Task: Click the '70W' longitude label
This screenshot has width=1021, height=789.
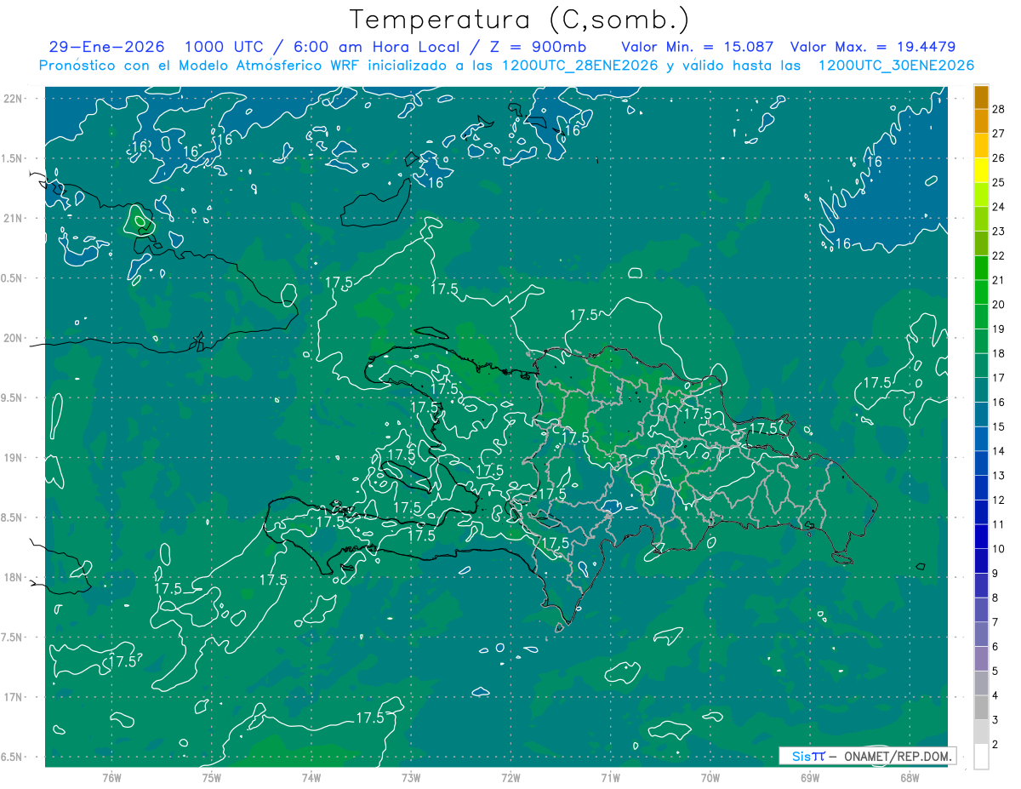Action: (710, 778)
